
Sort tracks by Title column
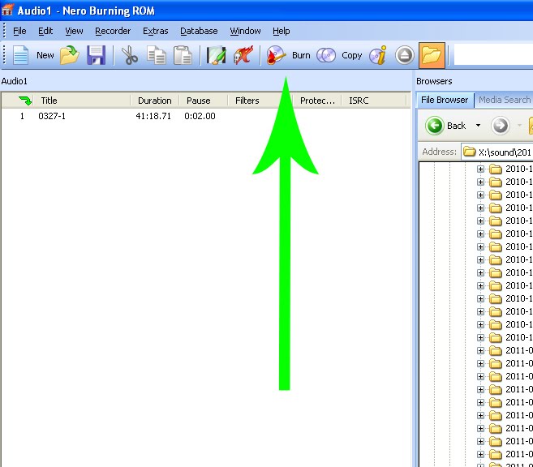pyautogui.click(x=82, y=101)
